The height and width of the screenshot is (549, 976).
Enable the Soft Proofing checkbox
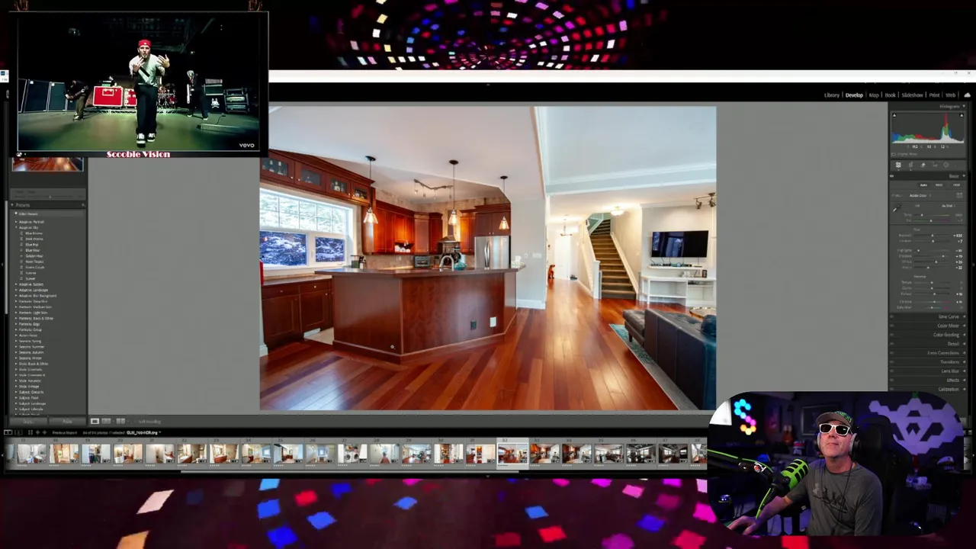[134, 421]
